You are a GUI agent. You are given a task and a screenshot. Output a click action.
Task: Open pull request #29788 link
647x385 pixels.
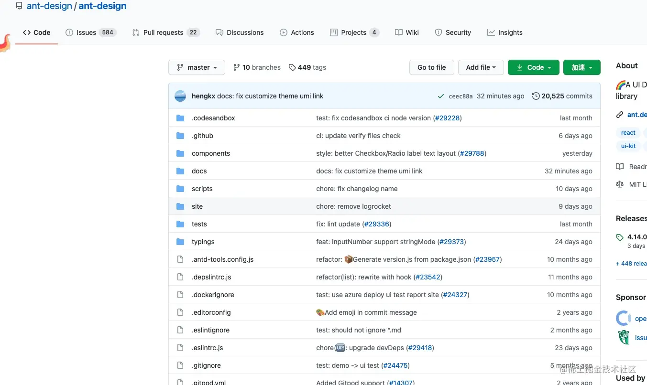point(472,153)
